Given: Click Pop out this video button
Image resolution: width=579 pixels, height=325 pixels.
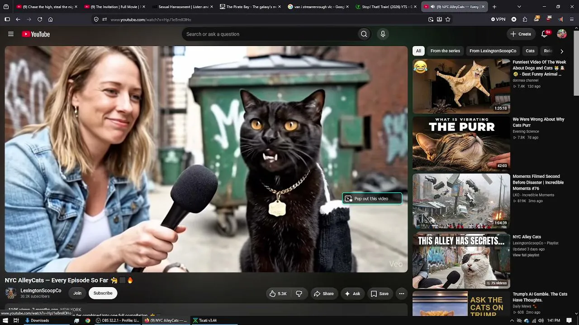Looking at the screenshot, I should point(372,199).
